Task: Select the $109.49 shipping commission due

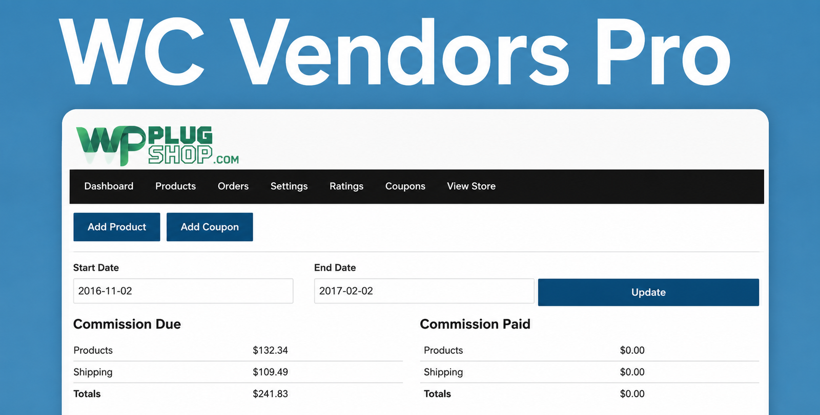Action: [x=270, y=372]
